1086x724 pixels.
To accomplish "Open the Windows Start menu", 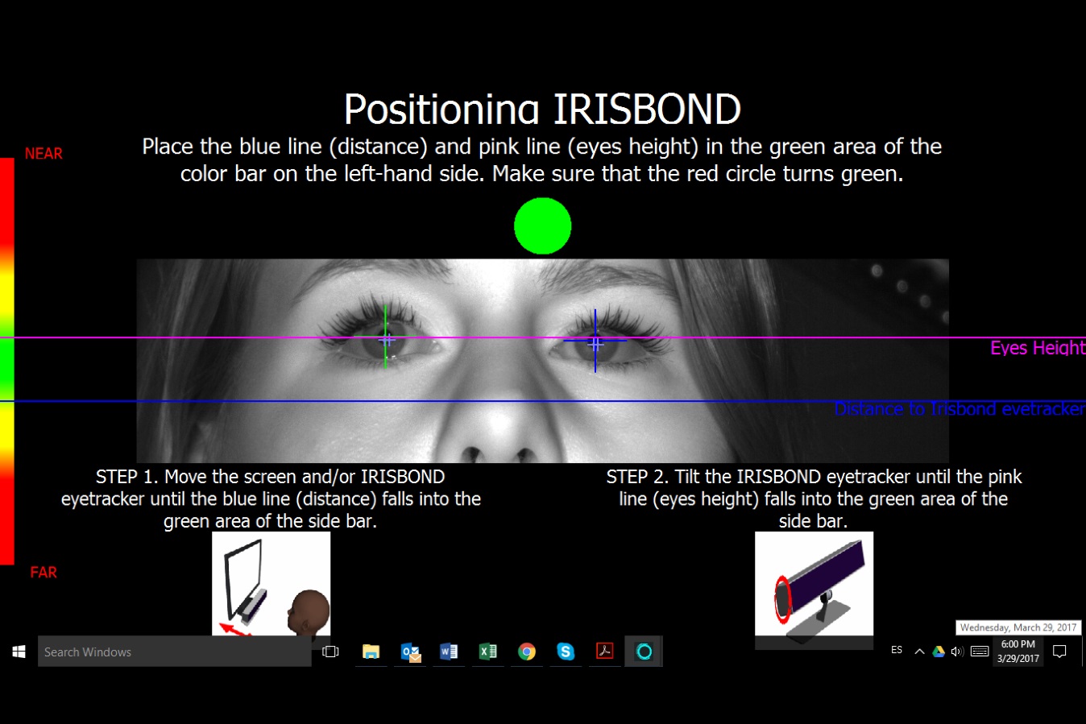I will point(17,651).
